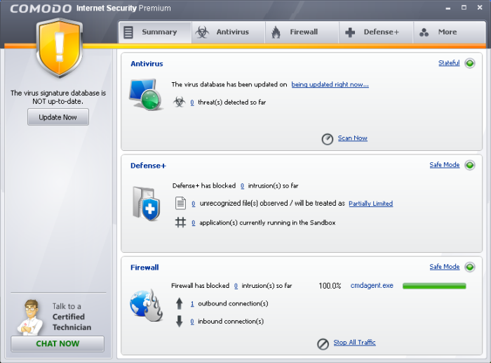Open the outbound connections count link
The width and height of the screenshot is (491, 363).
[x=192, y=304]
